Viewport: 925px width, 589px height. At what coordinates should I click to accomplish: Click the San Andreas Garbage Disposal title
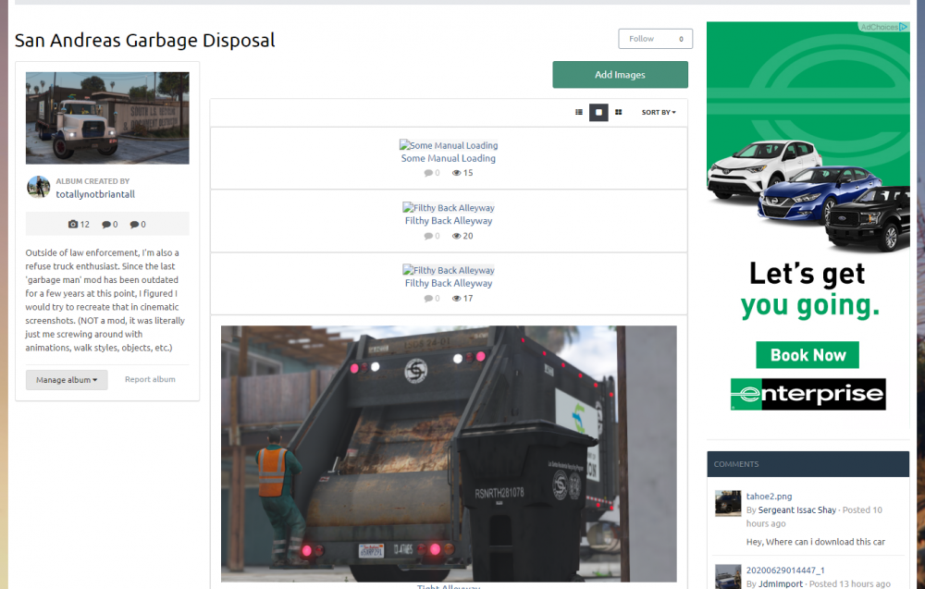tap(144, 40)
